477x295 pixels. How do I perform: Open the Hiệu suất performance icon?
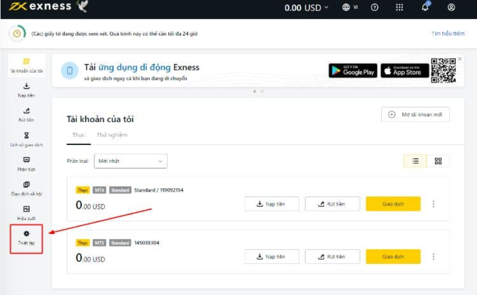pos(26,209)
